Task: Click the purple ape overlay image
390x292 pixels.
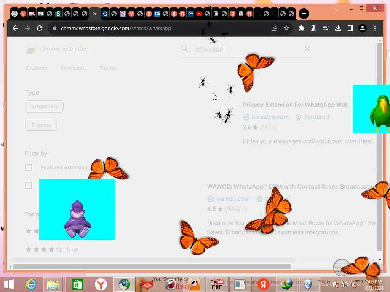Action: pyautogui.click(x=77, y=209)
